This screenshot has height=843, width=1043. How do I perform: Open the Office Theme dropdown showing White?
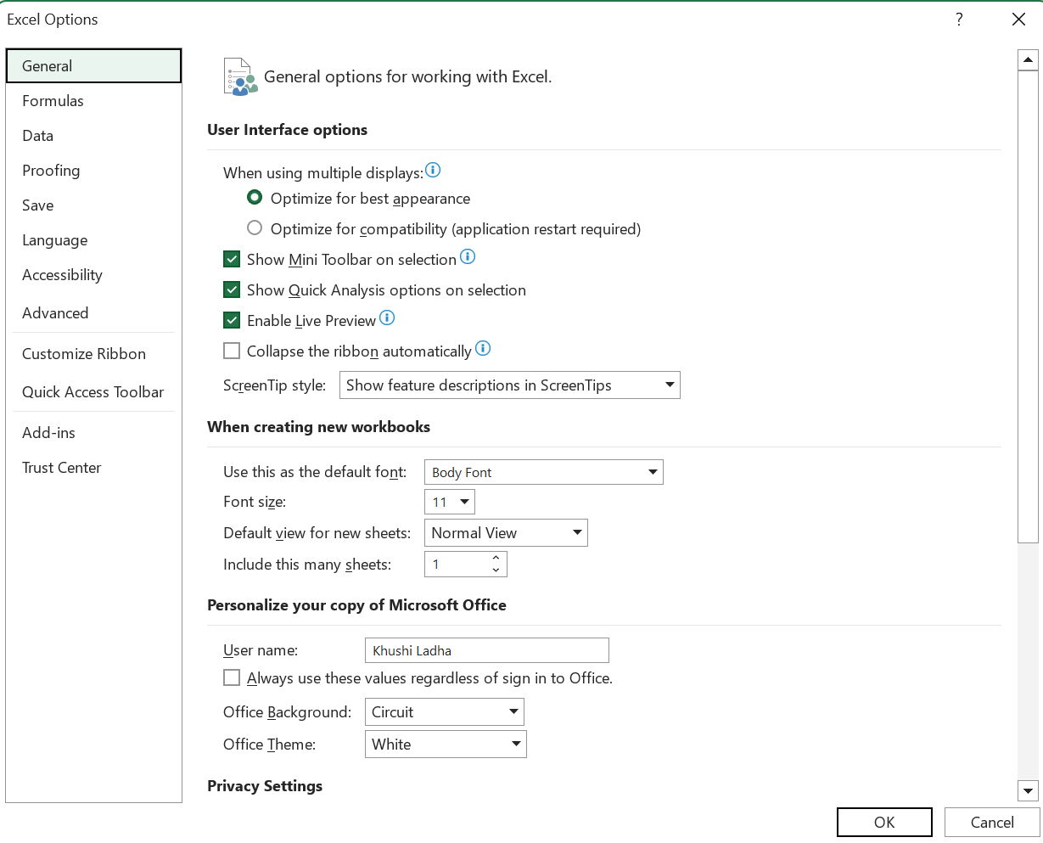(x=446, y=745)
